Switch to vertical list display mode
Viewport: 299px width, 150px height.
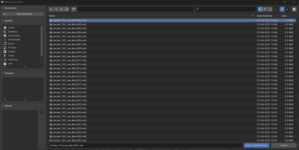[x=260, y=9]
